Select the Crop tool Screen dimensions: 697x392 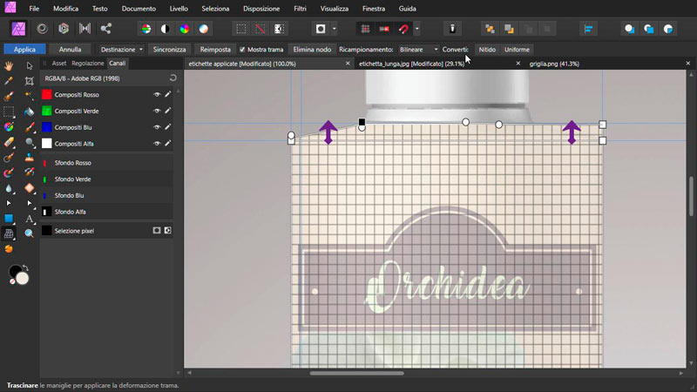point(30,81)
